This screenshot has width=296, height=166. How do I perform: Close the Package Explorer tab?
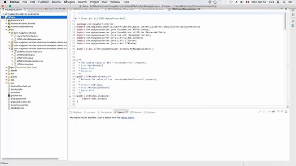(25, 9)
